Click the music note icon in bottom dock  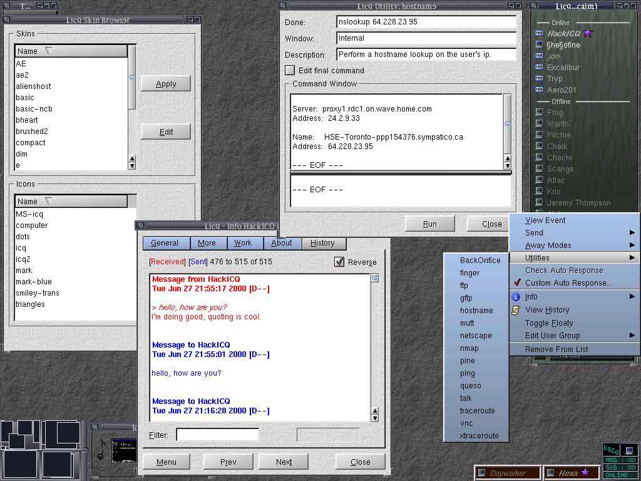[102, 448]
